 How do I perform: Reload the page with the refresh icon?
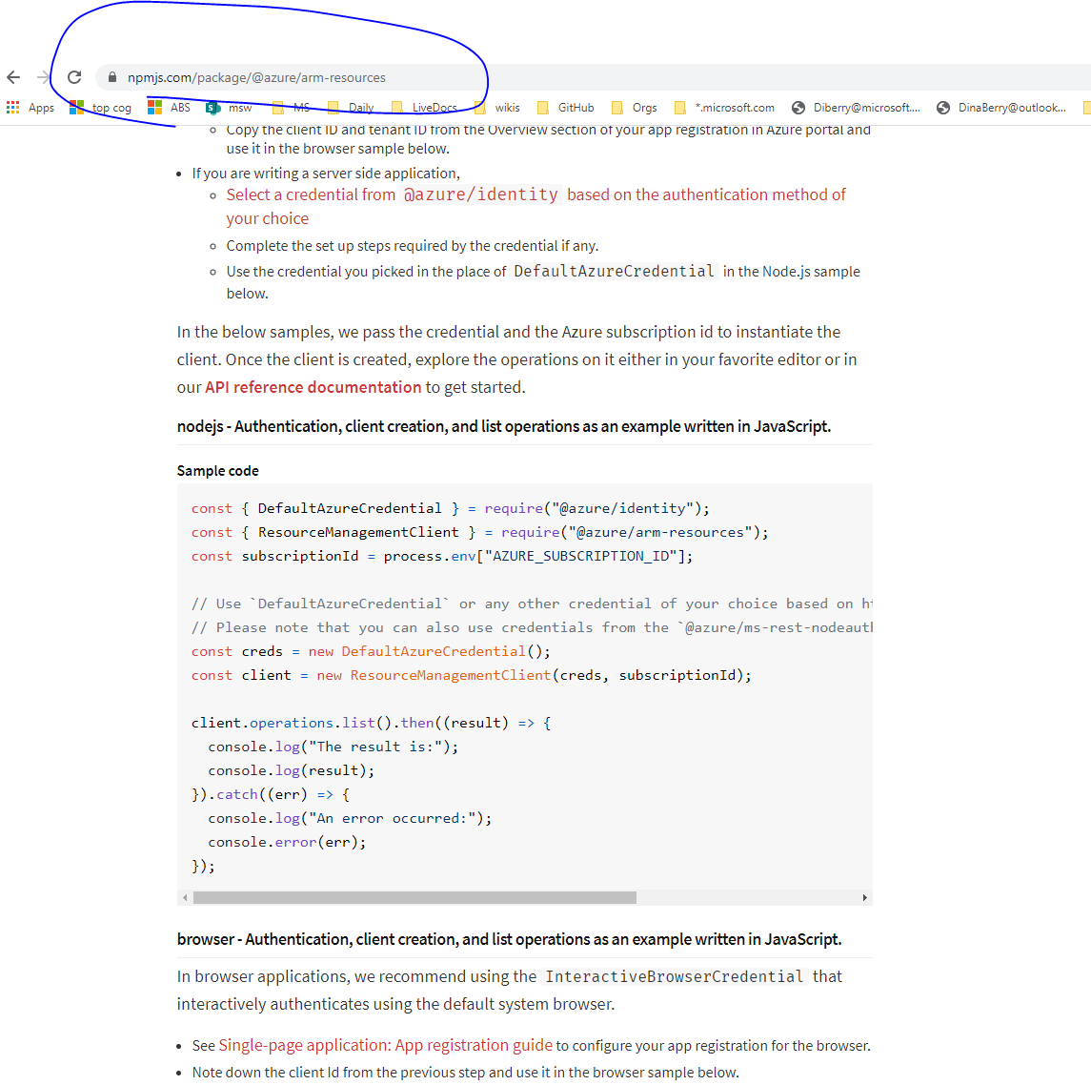click(x=74, y=77)
